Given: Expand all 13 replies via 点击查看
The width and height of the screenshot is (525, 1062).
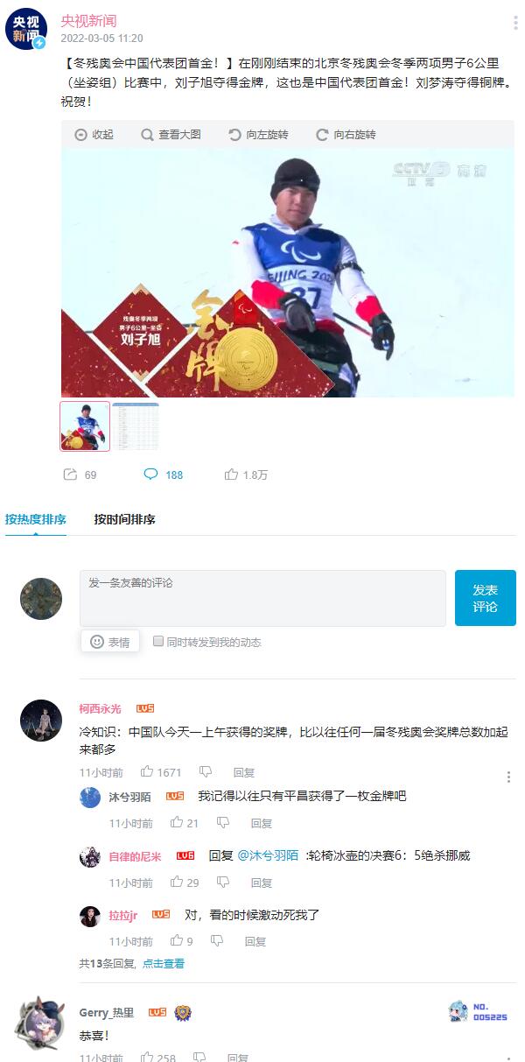Looking at the screenshot, I should point(164,963).
